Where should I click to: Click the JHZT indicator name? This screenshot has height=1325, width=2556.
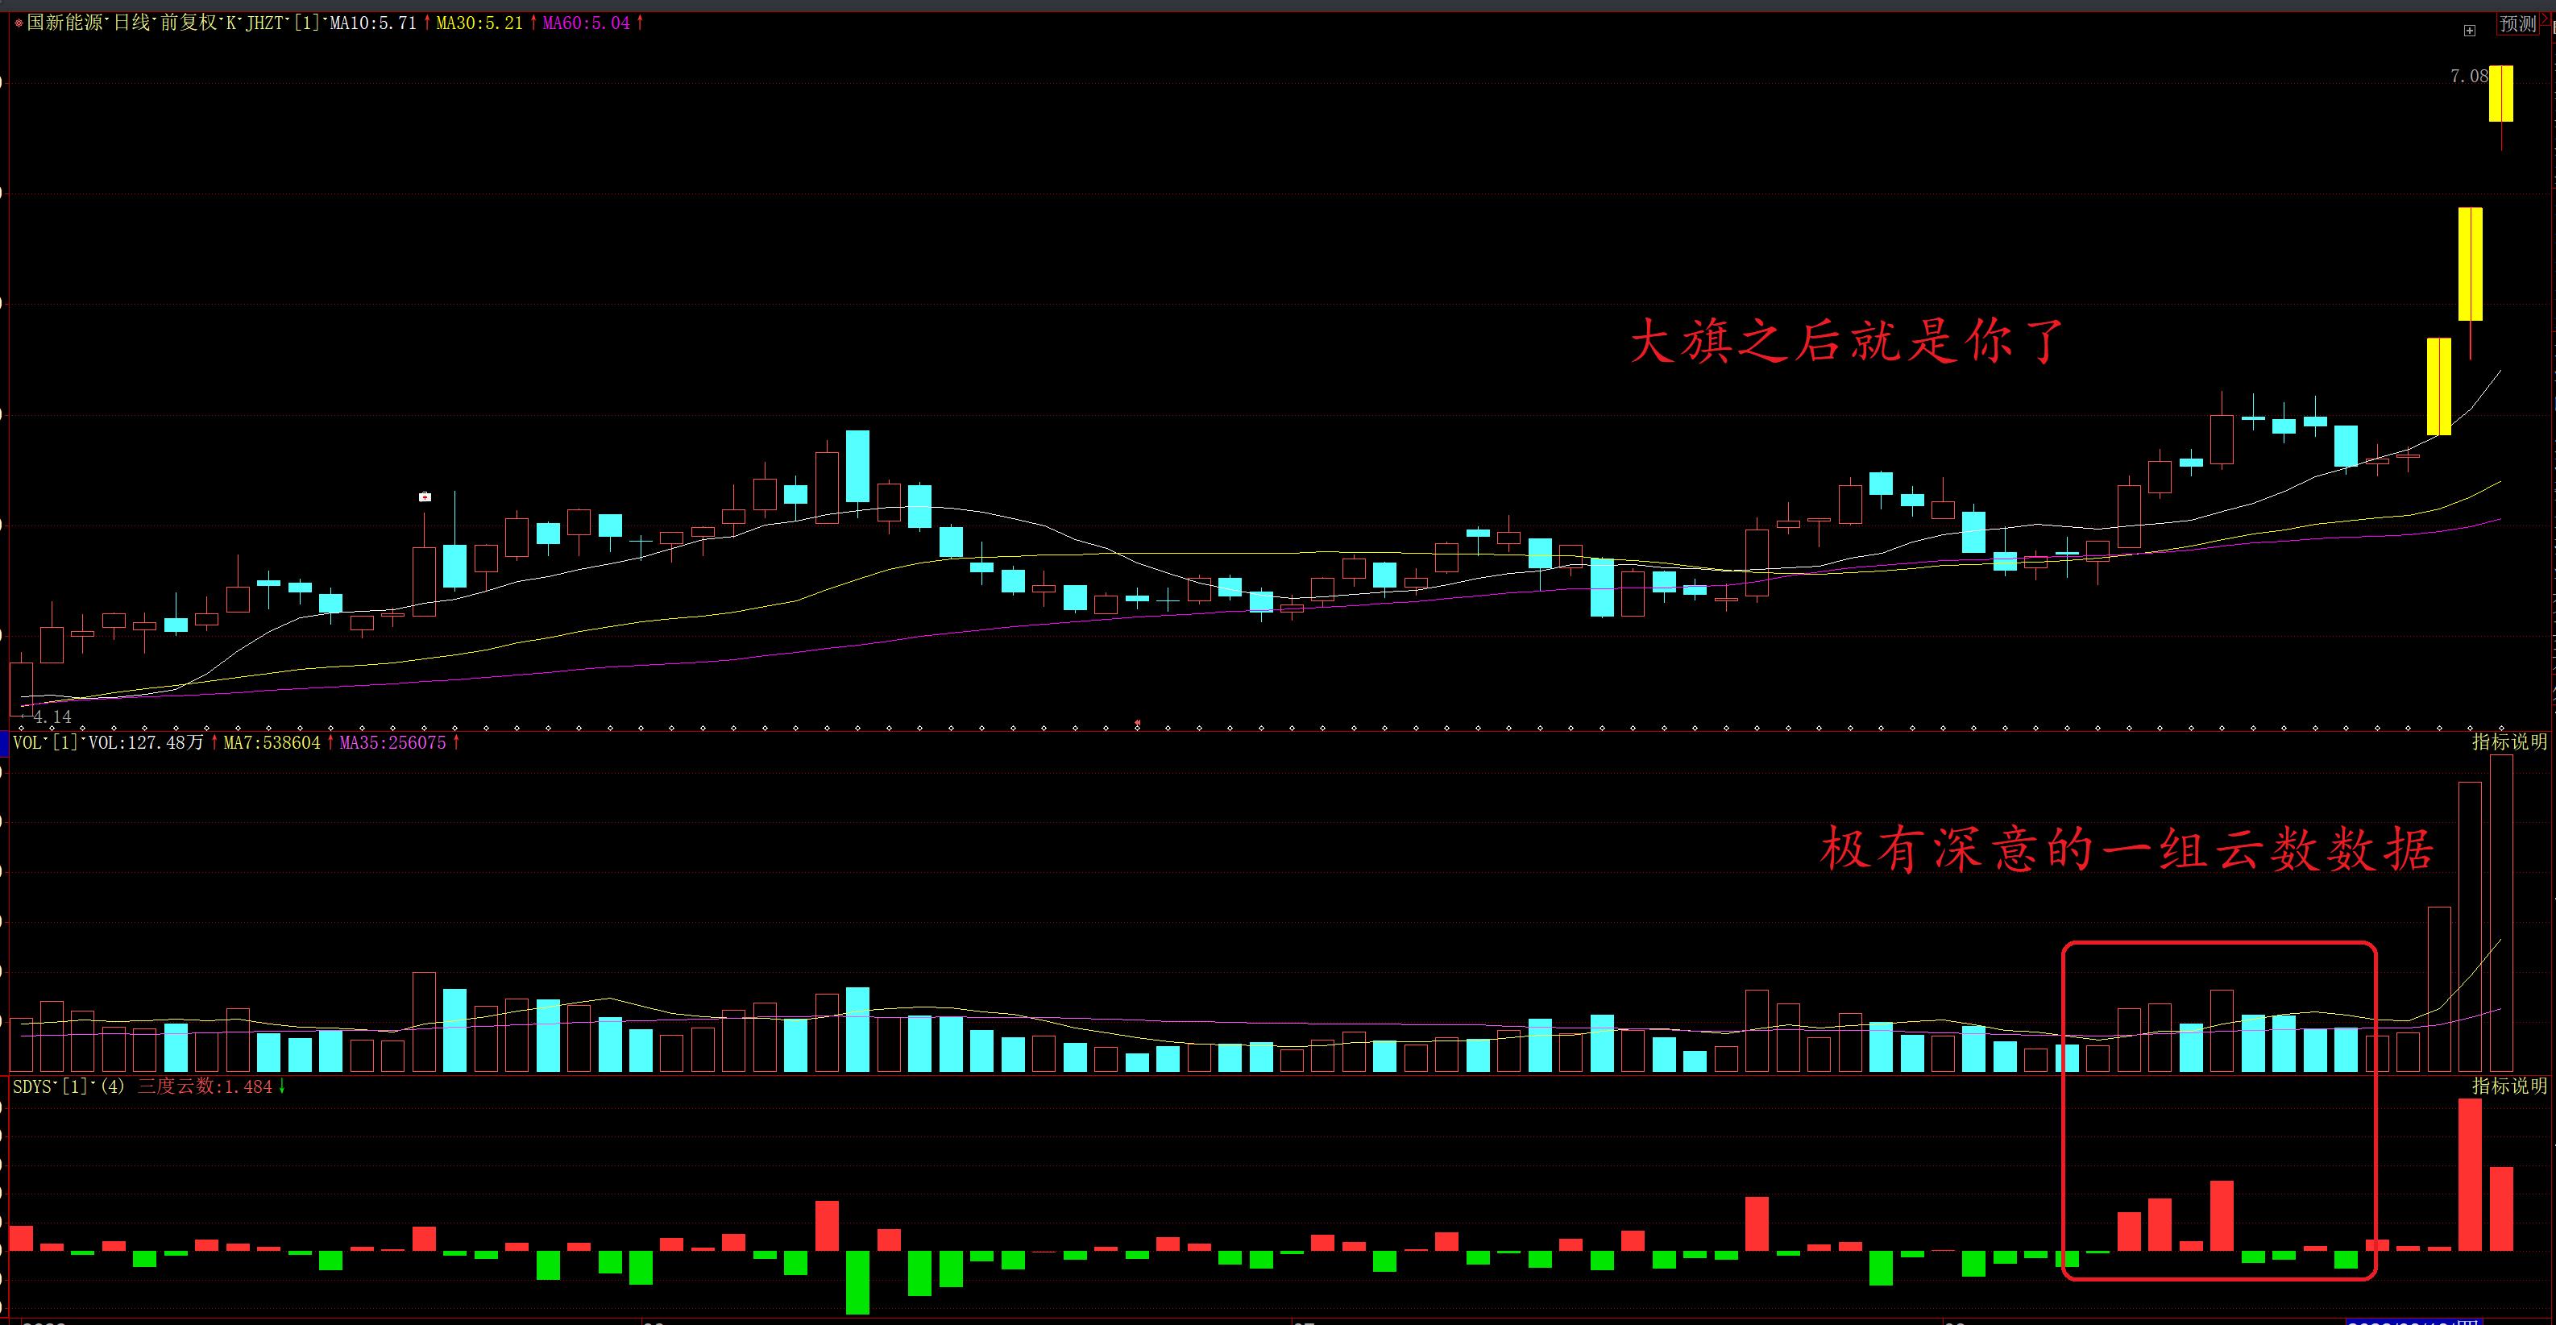[264, 23]
